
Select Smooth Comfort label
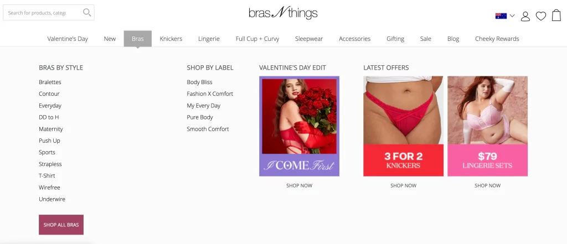[x=208, y=129]
